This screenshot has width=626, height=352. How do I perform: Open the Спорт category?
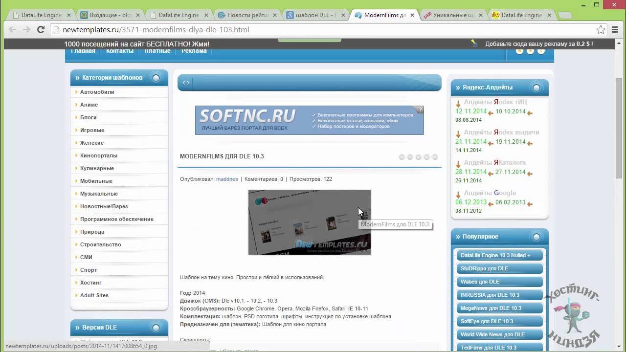tap(89, 270)
